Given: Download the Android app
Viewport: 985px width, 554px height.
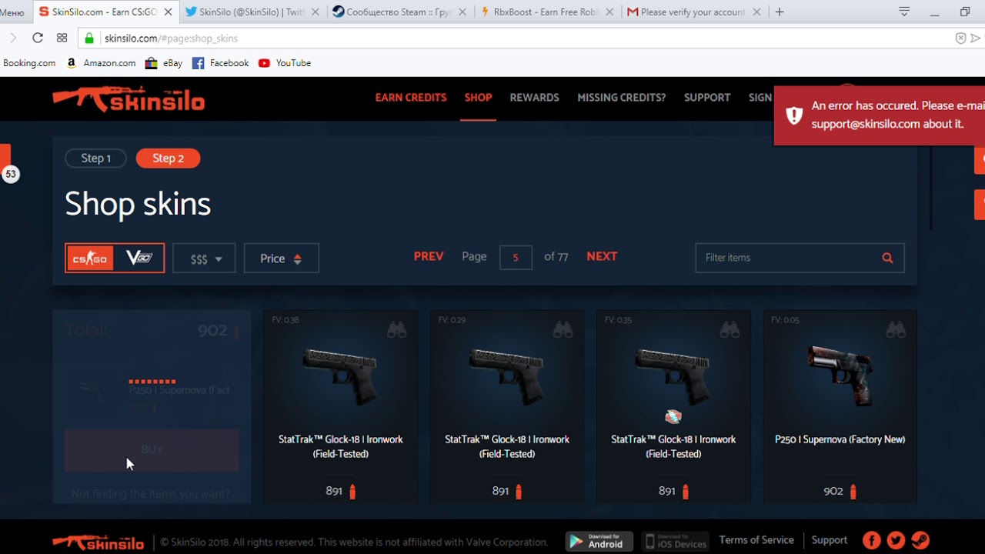Looking at the screenshot, I should [x=599, y=541].
